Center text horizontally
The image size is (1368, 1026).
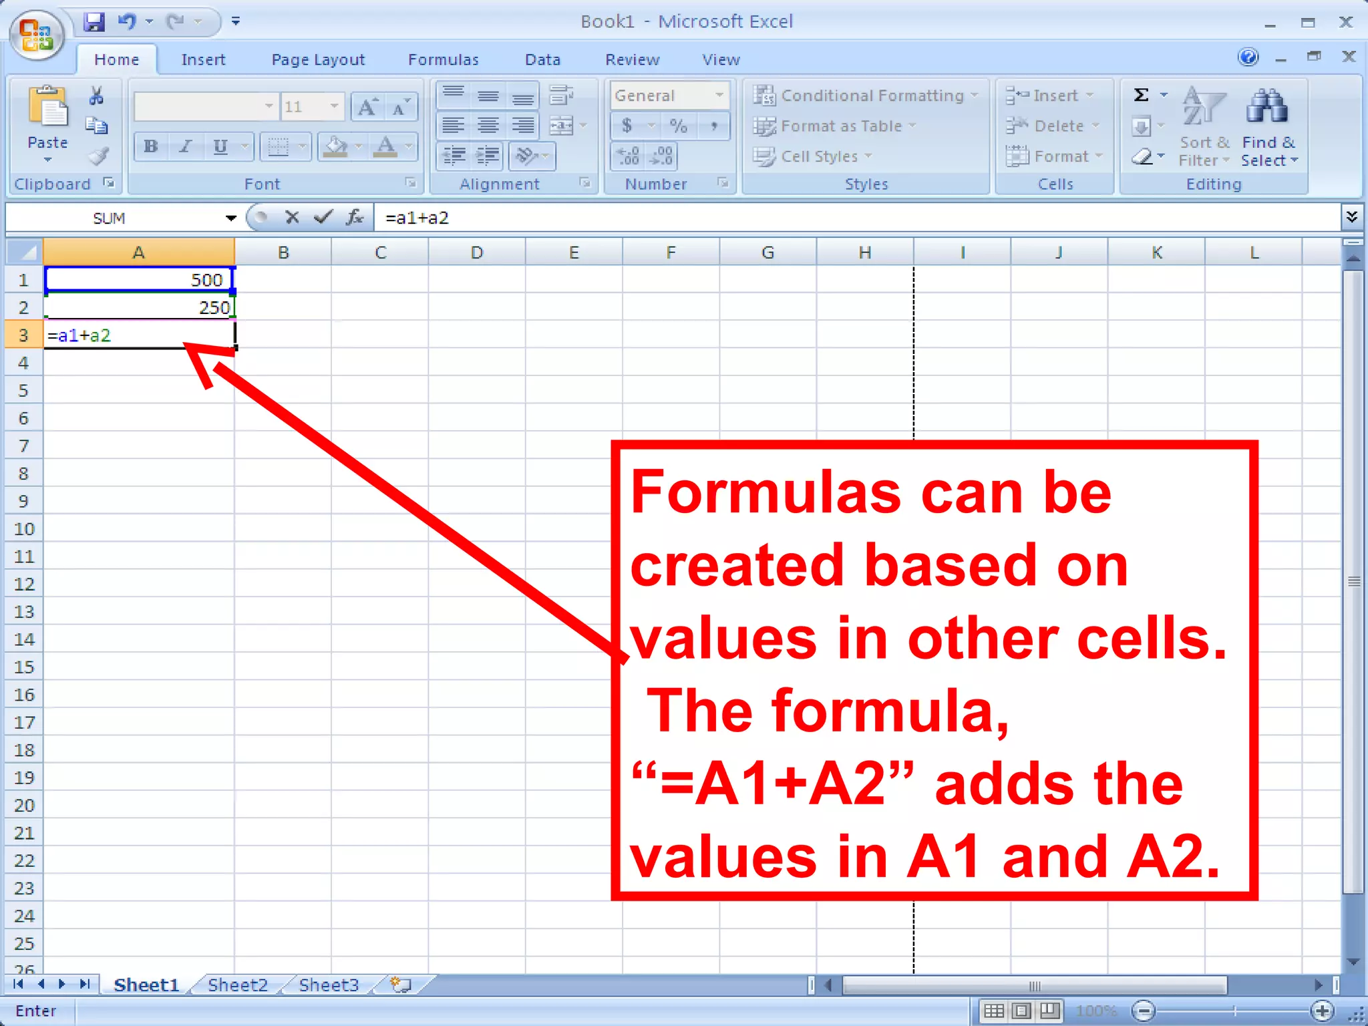488,126
